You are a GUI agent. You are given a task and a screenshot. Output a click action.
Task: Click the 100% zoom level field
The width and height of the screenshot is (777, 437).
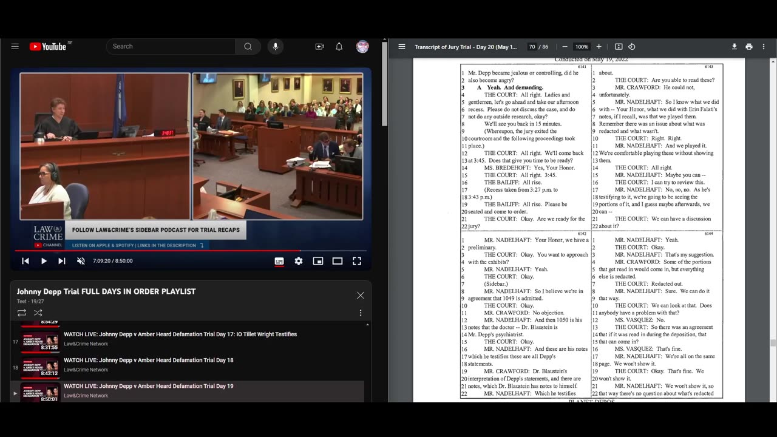[582, 47]
